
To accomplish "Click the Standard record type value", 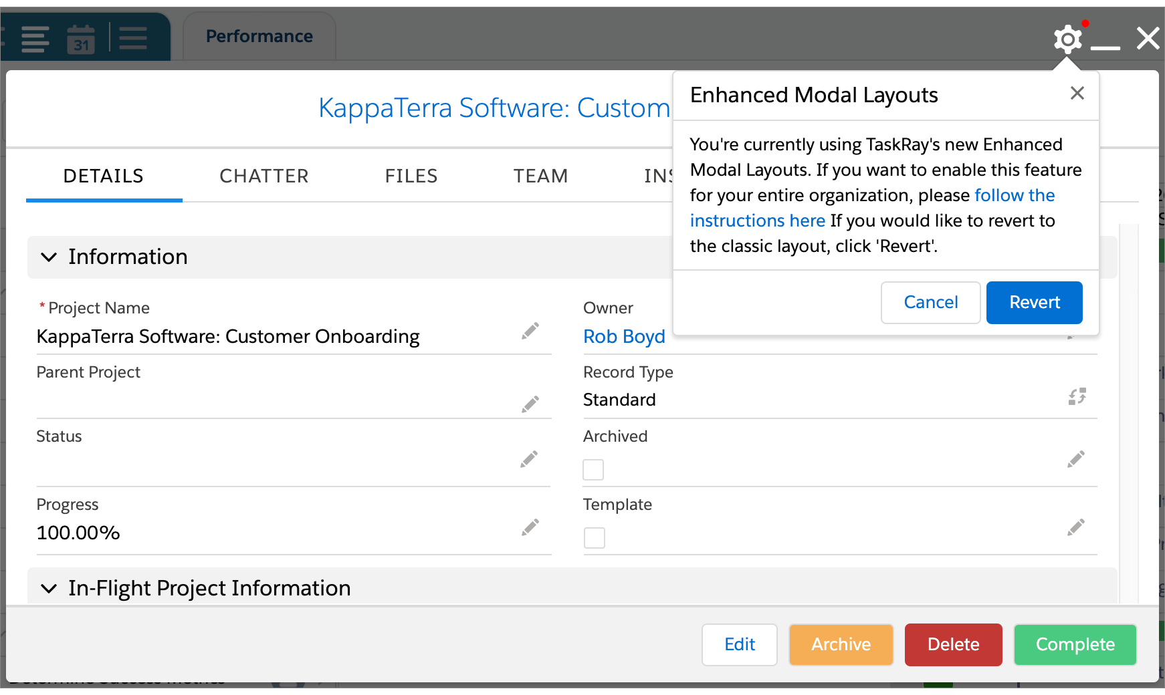I will [619, 400].
